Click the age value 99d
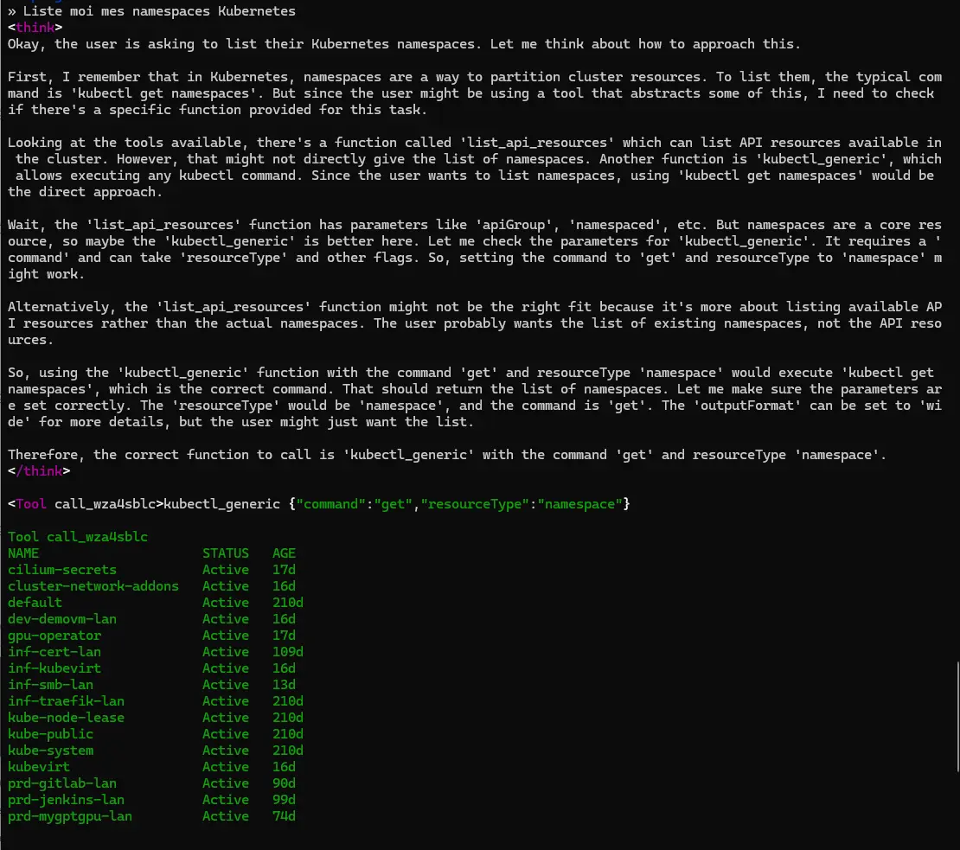Screen dimensions: 960x850 click(284, 800)
